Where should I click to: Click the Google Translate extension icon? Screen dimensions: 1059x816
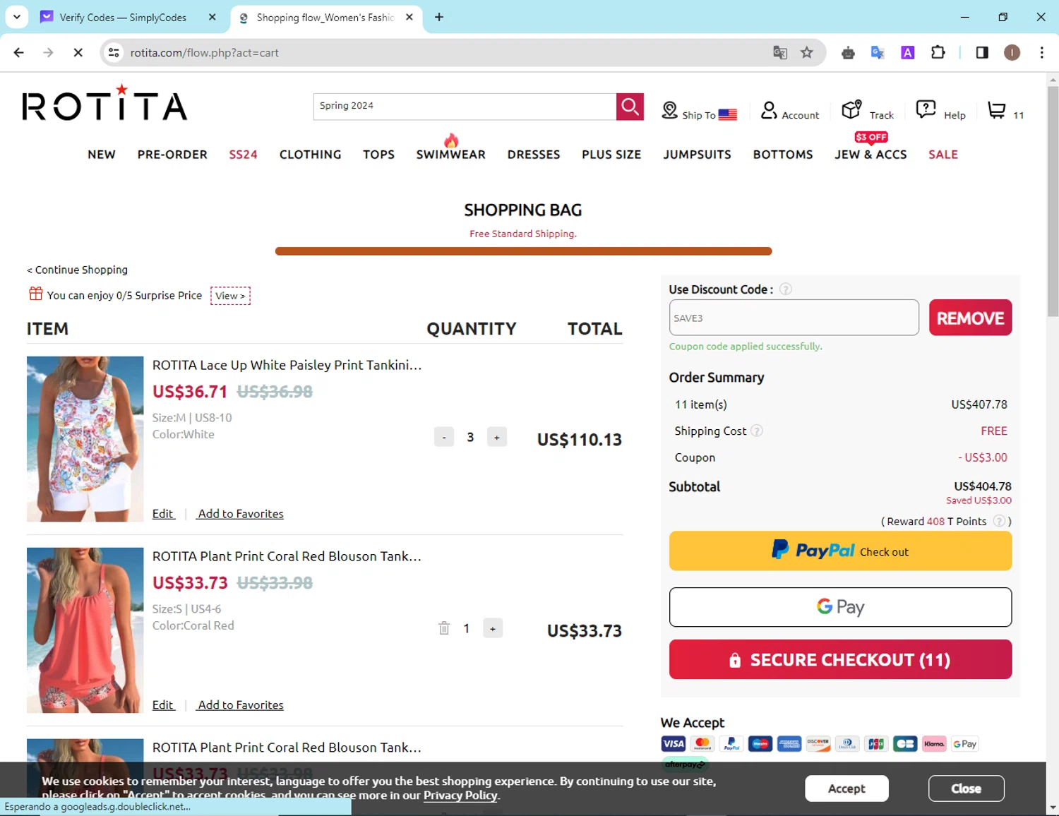point(878,52)
